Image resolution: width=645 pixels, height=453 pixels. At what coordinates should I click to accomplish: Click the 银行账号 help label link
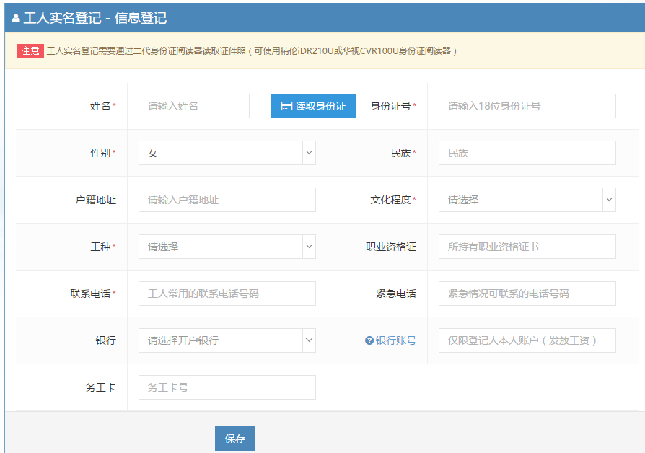point(395,340)
